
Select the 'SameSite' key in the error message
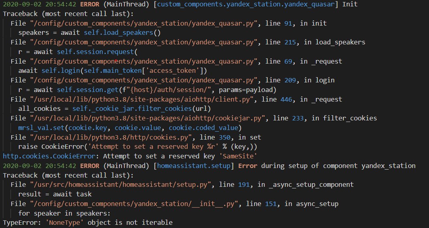(x=238, y=156)
